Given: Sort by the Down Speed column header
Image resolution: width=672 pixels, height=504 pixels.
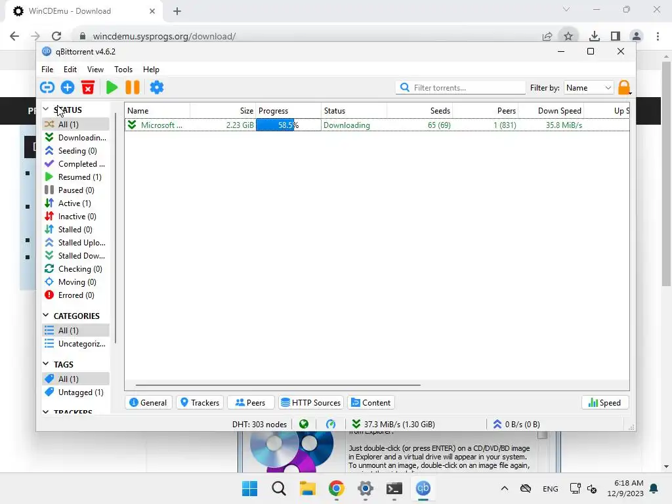Looking at the screenshot, I should [551, 110].
